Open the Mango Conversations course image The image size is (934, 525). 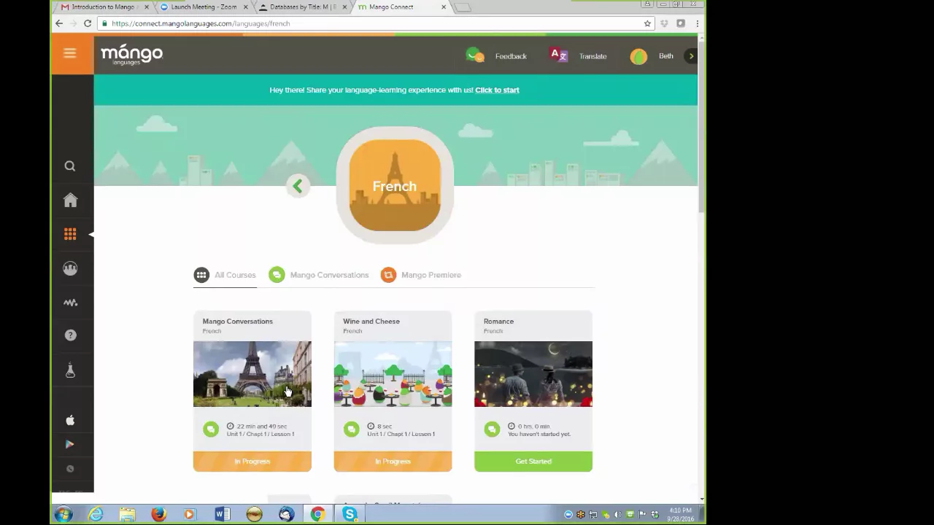point(252,374)
